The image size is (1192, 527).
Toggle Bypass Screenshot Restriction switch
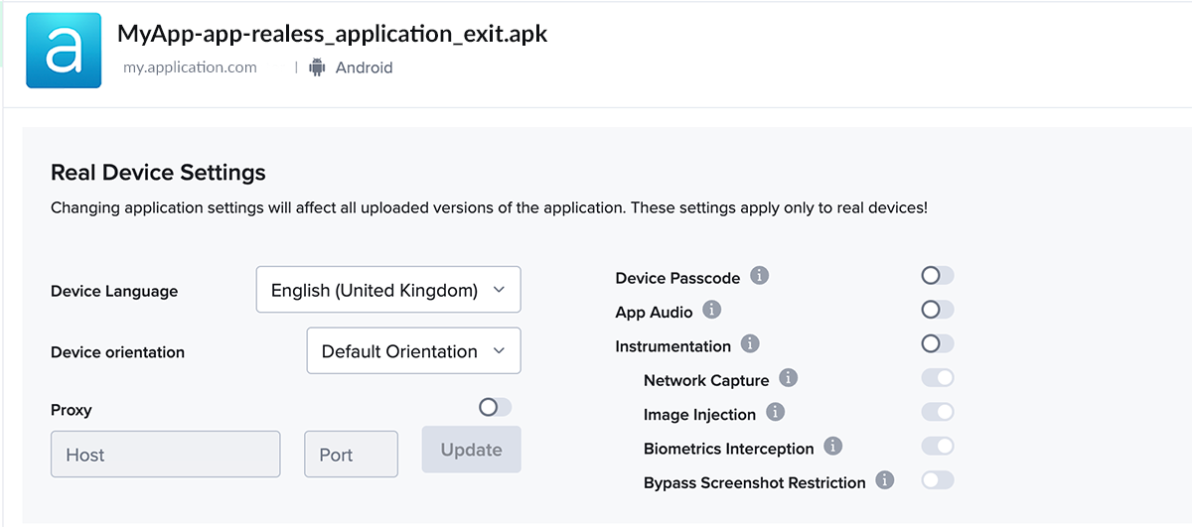(x=937, y=481)
